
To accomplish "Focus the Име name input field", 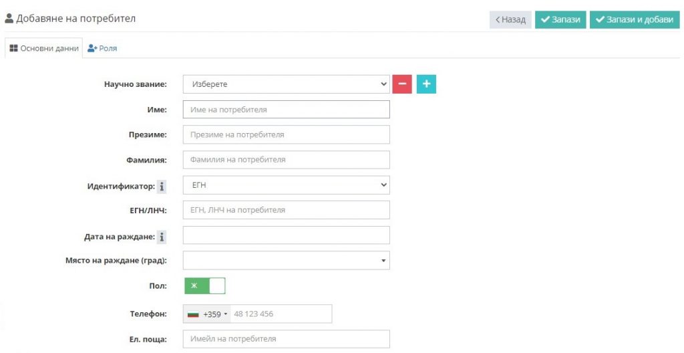I will 286,110.
